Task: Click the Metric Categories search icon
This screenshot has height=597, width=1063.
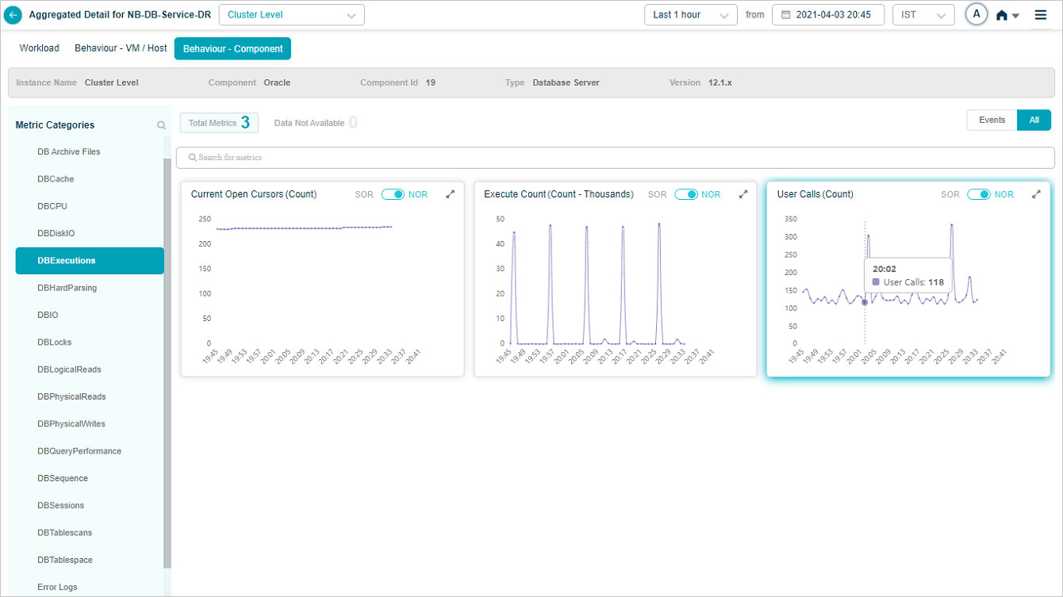Action: click(162, 125)
